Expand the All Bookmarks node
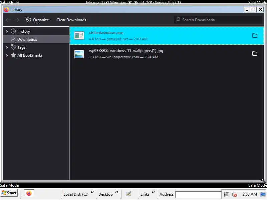The width and height of the screenshot is (267, 200). coord(7,55)
